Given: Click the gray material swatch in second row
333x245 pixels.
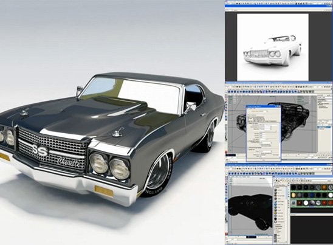Looking at the screenshot, I should tap(300, 195).
